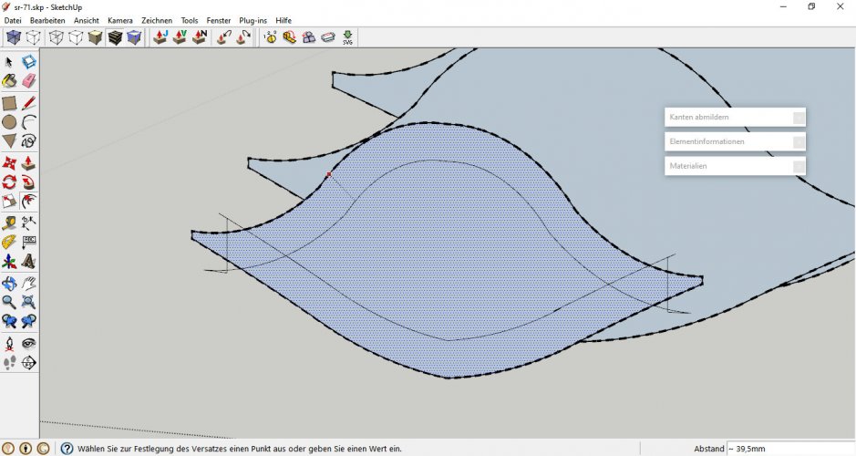Enable X-Ray face style
856x456 pixels.
pyautogui.click(x=14, y=37)
